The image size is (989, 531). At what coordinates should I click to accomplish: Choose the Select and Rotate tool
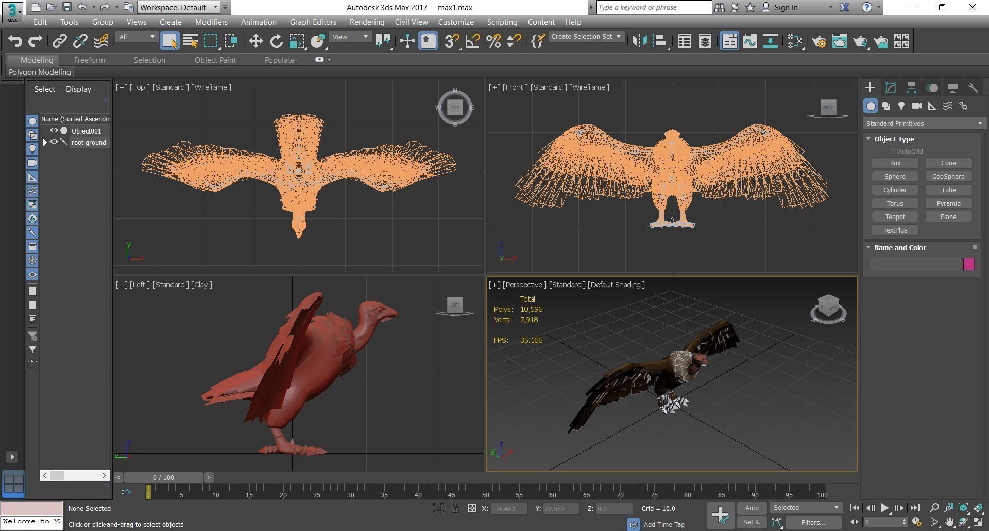(276, 41)
